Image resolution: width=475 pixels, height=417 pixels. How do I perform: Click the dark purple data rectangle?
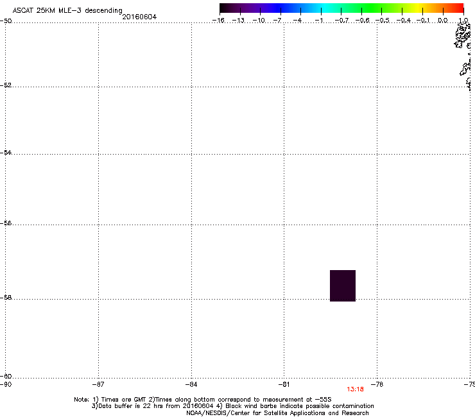pyautogui.click(x=343, y=285)
